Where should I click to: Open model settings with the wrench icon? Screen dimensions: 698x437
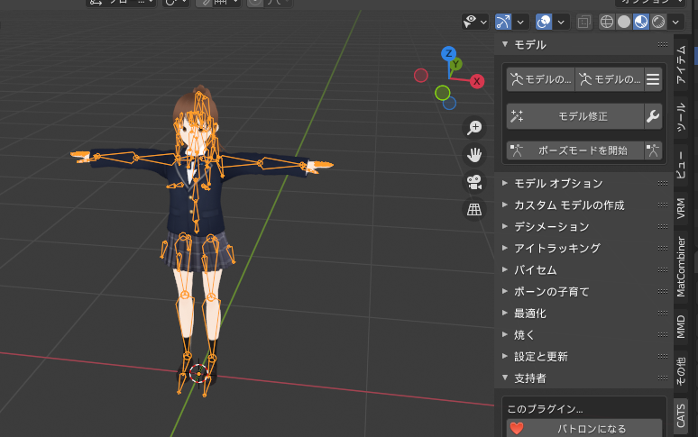tap(653, 116)
